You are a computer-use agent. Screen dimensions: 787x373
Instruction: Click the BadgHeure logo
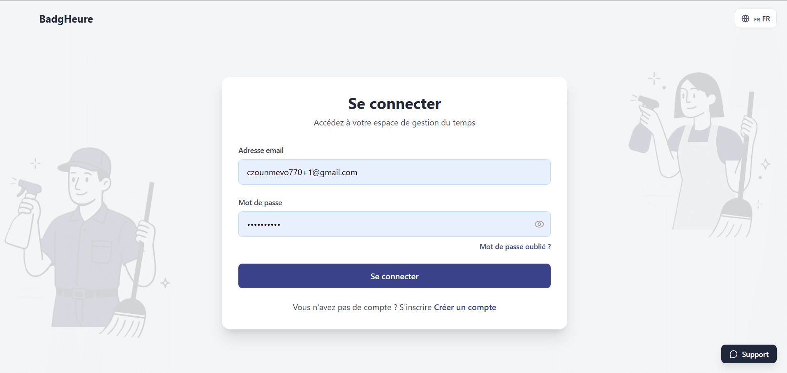pos(66,19)
